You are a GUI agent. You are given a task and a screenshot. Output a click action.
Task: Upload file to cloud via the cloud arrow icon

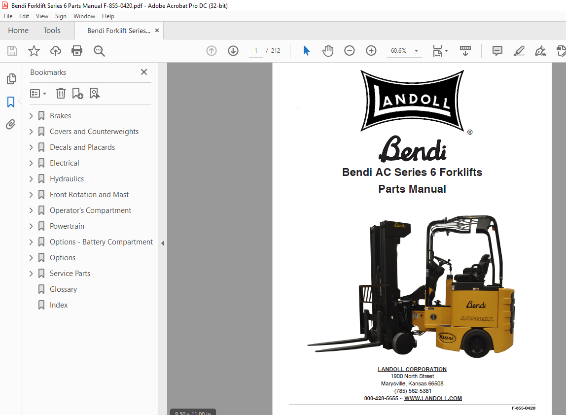pos(56,51)
